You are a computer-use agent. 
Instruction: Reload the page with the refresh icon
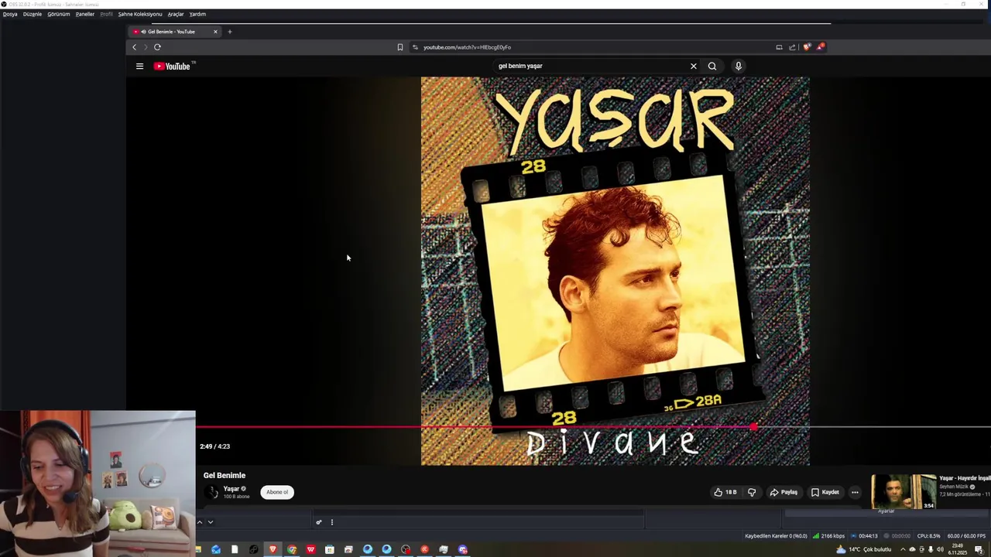(157, 47)
